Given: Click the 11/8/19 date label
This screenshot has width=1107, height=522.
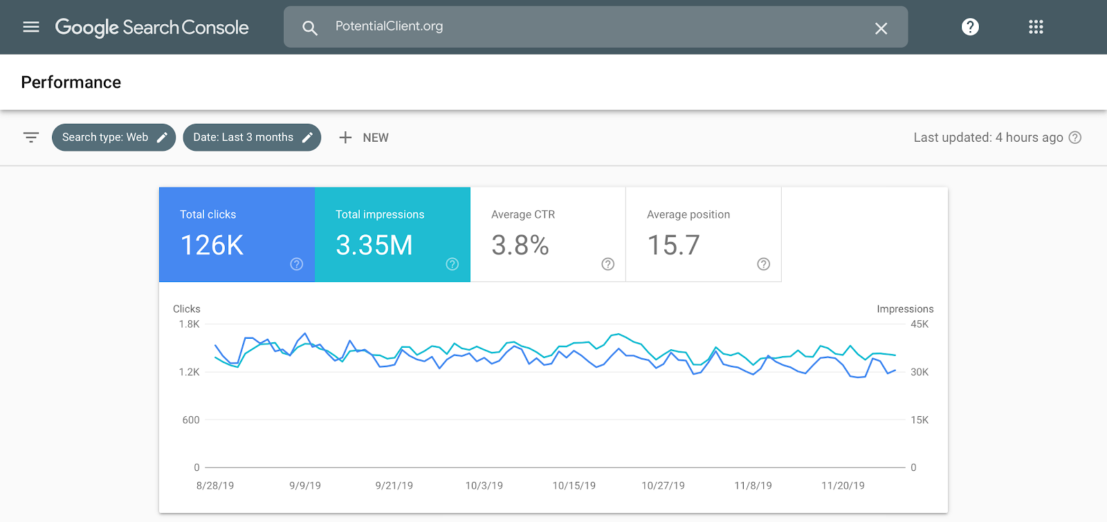Looking at the screenshot, I should coord(753,485).
